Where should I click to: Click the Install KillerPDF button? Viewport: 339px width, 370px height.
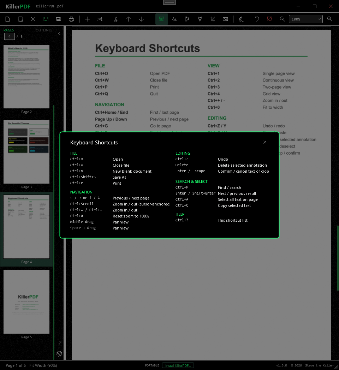(178, 365)
